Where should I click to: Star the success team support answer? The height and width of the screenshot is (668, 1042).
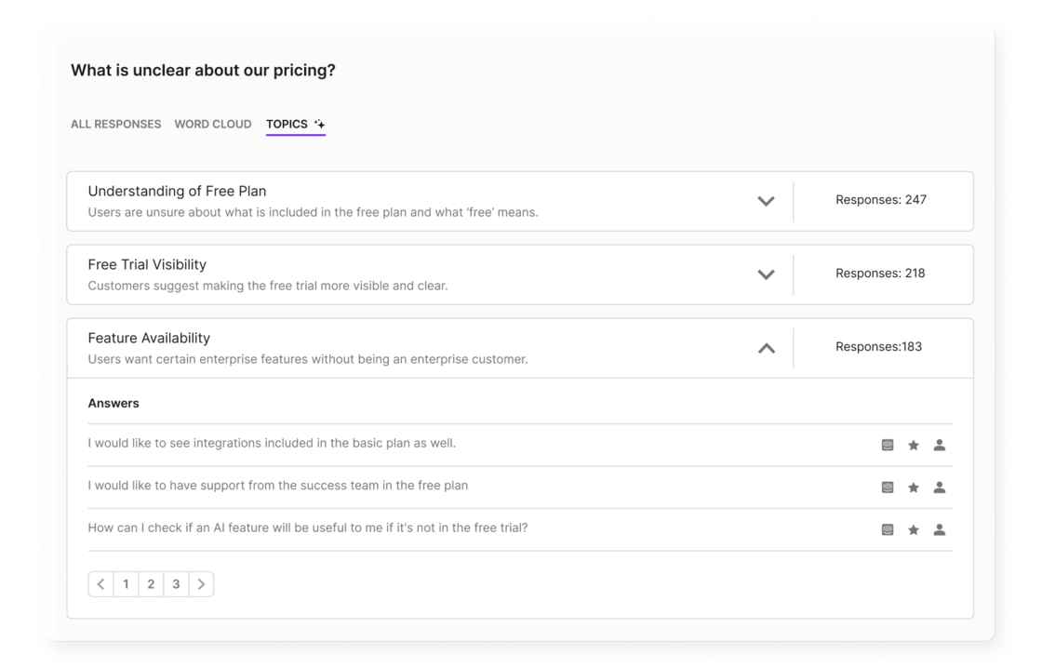914,487
